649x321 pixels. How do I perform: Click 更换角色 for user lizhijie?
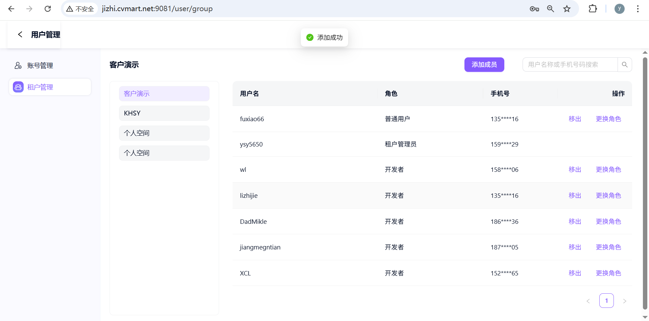point(608,195)
